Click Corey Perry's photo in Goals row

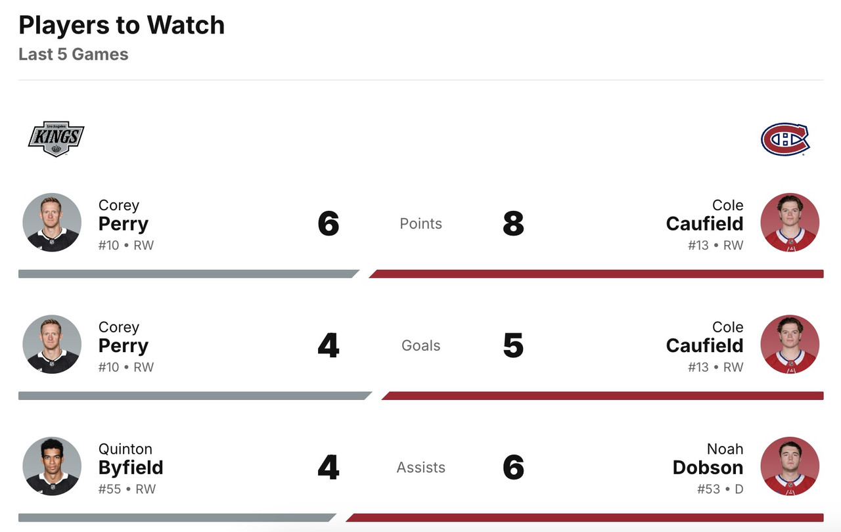(52, 344)
